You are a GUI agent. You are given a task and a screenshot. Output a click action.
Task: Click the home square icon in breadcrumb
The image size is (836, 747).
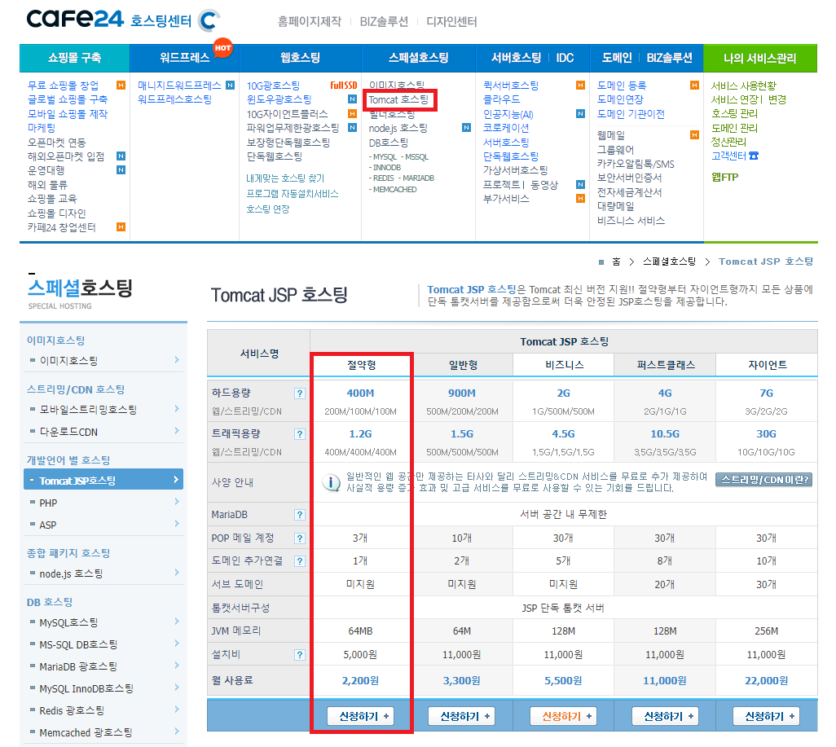pyautogui.click(x=601, y=261)
